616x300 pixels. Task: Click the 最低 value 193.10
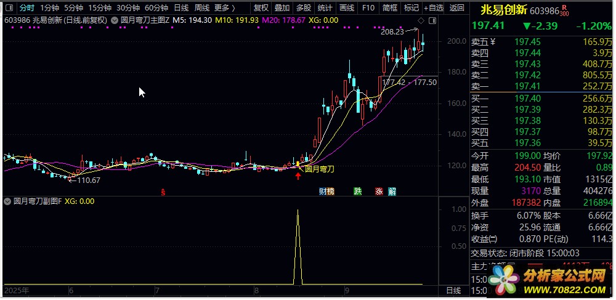(528, 179)
